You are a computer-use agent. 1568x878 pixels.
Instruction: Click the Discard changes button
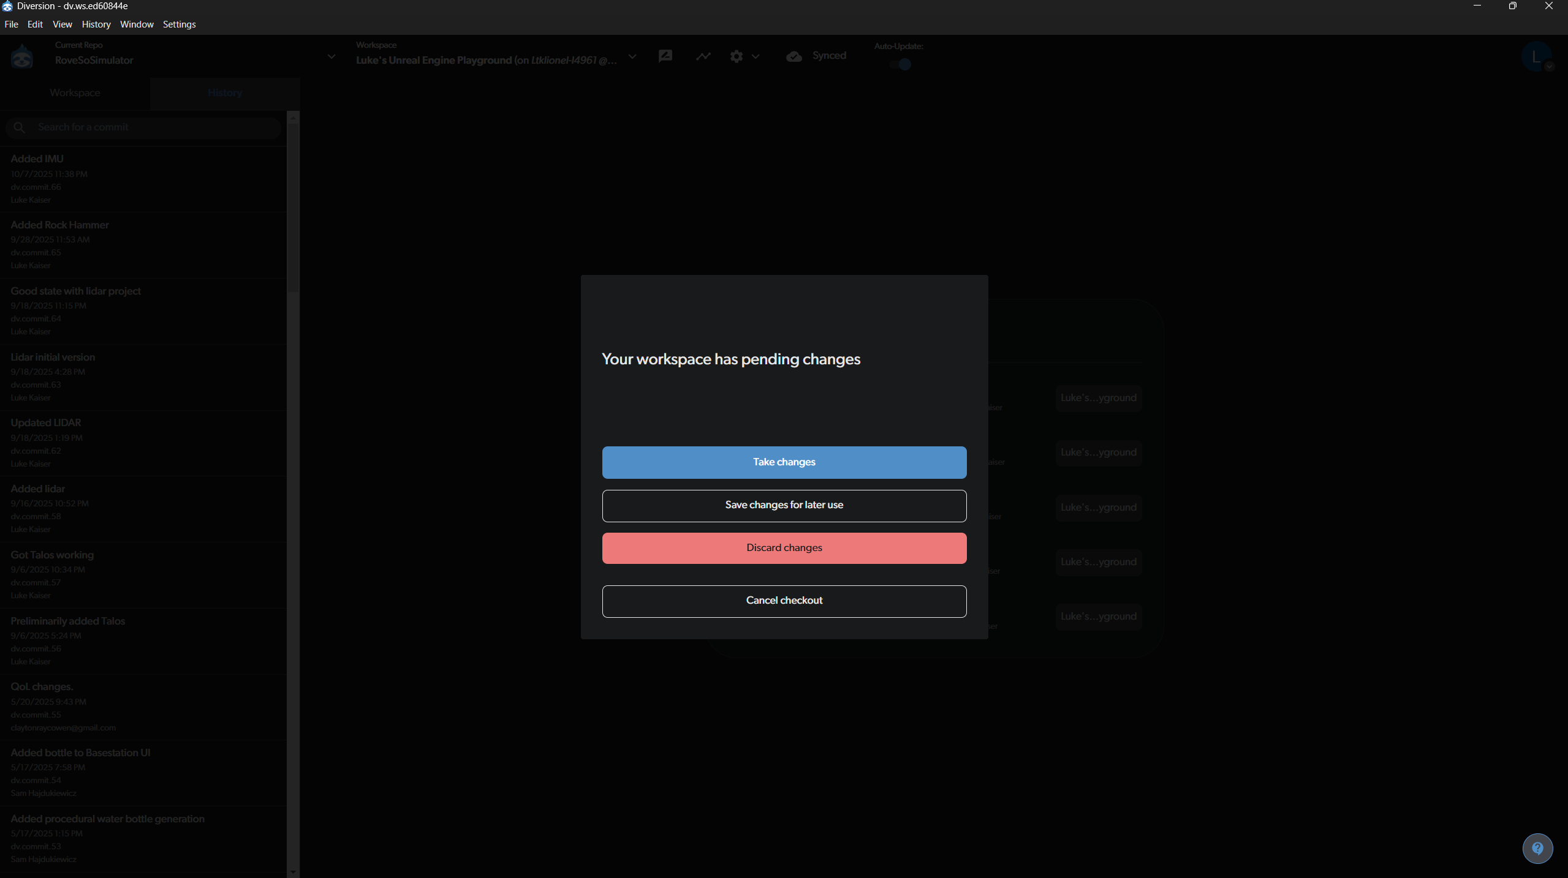784,547
